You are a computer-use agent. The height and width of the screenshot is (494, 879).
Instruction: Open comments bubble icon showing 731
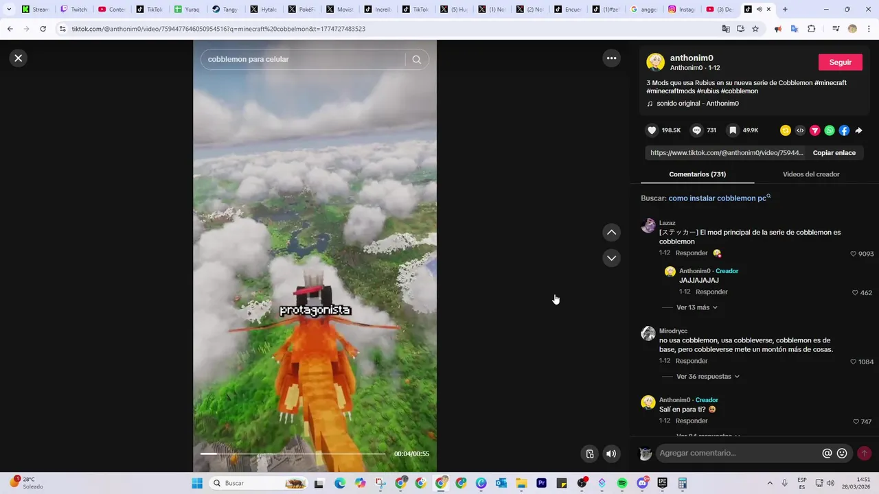696,130
